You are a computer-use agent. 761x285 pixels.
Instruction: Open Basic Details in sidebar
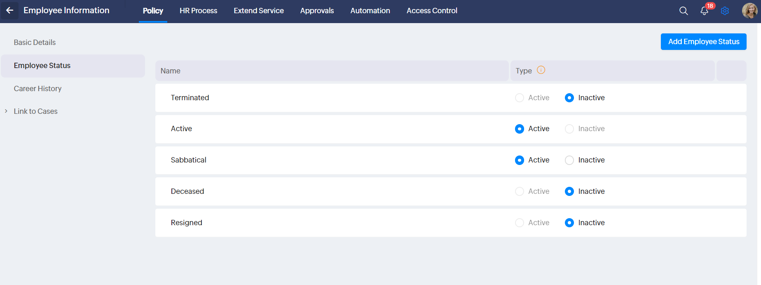click(x=35, y=42)
